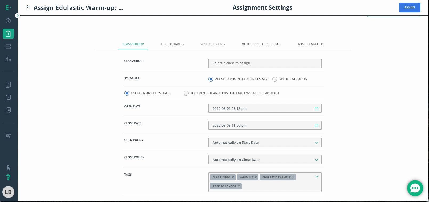Click the OPEN DATE field label

point(132,106)
